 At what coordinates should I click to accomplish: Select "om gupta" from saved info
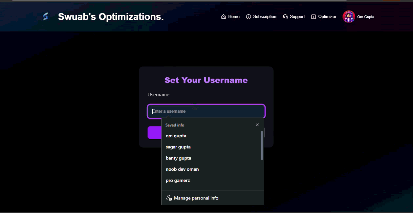click(x=176, y=136)
